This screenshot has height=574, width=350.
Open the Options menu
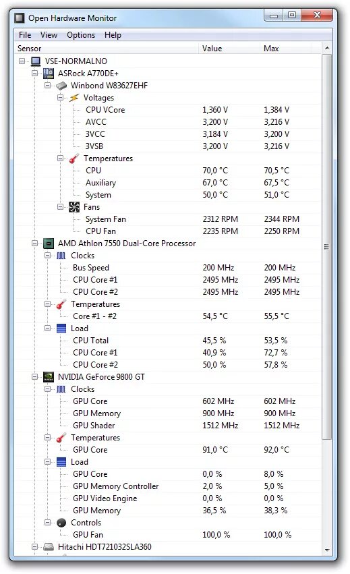pos(81,35)
